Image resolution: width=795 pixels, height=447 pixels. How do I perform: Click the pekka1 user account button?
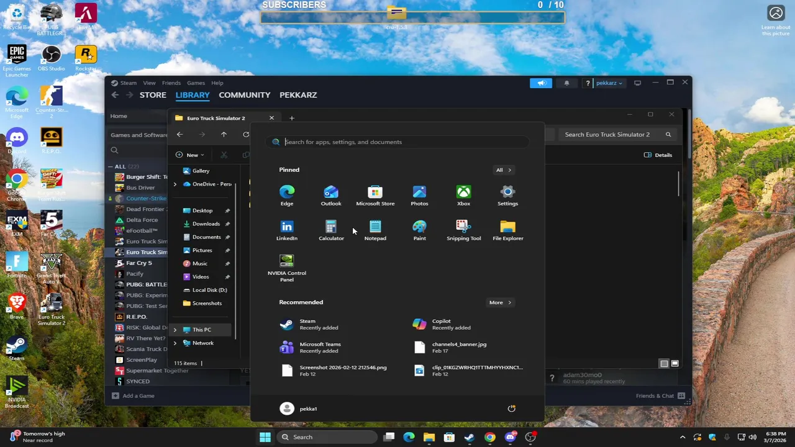(299, 409)
